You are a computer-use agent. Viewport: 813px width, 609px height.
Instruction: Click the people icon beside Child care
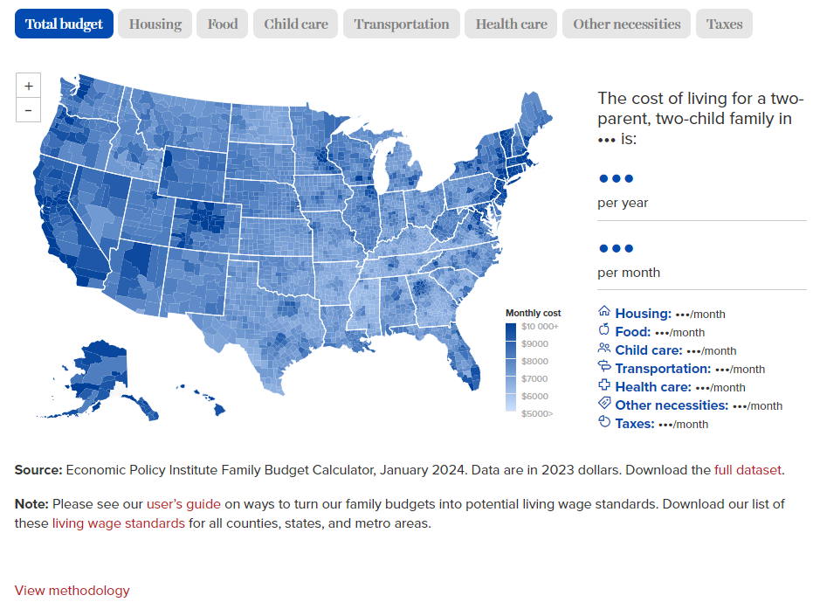(x=604, y=349)
